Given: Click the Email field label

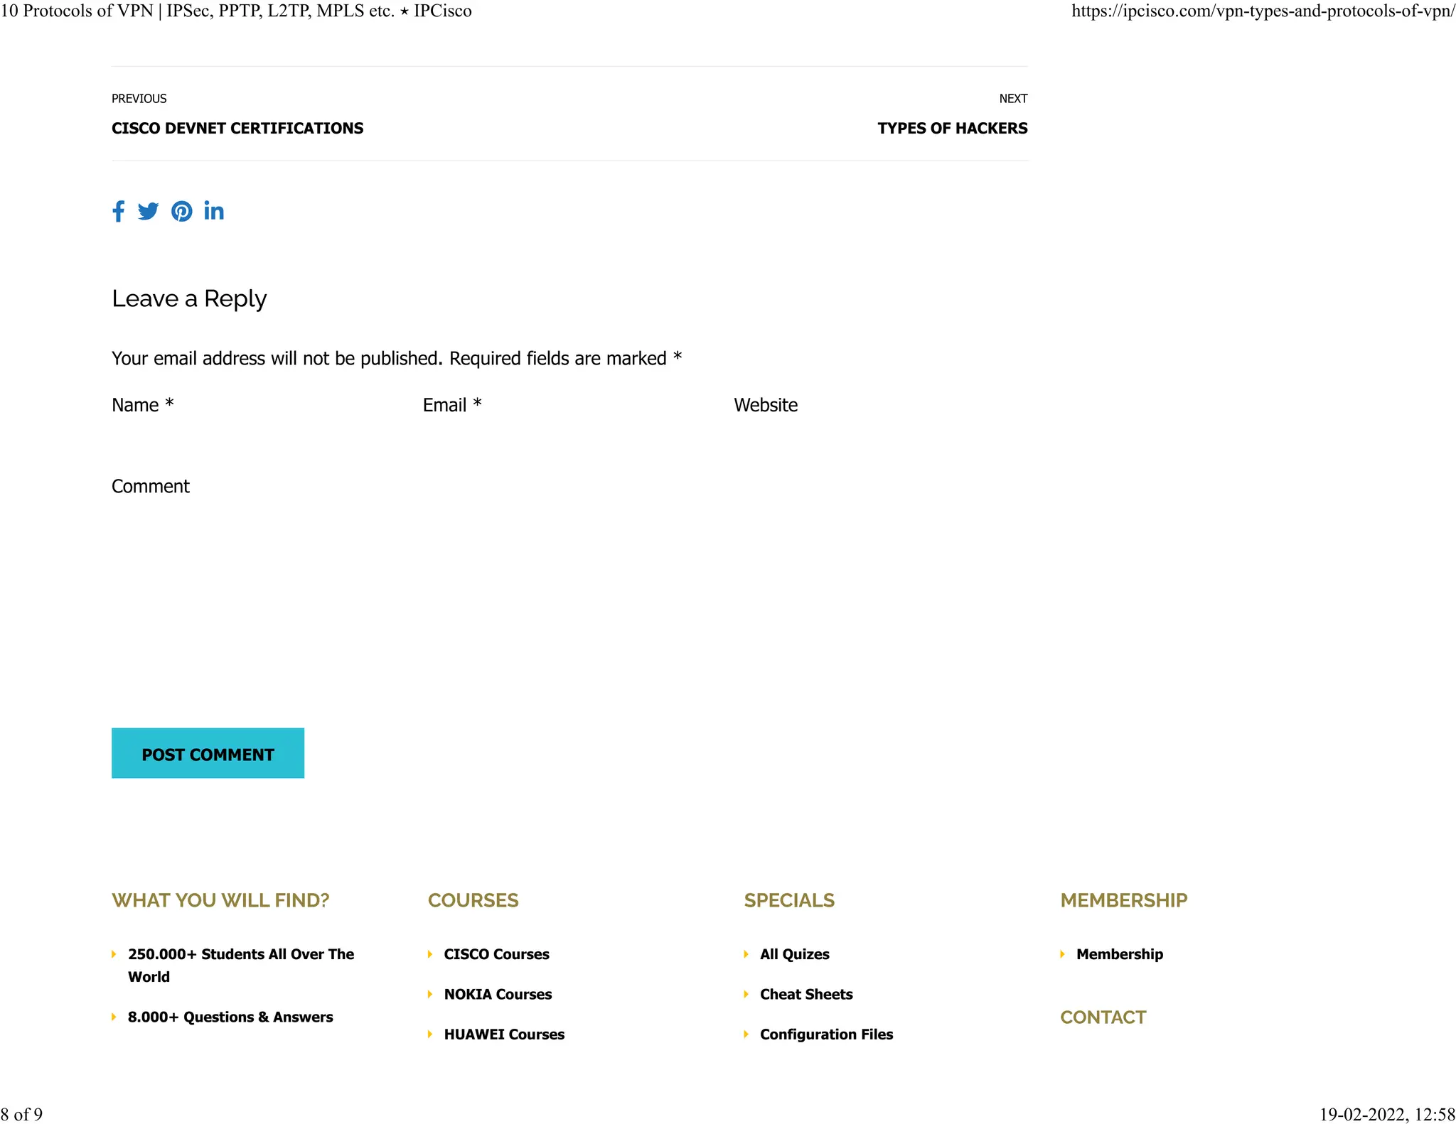Looking at the screenshot, I should (x=445, y=405).
